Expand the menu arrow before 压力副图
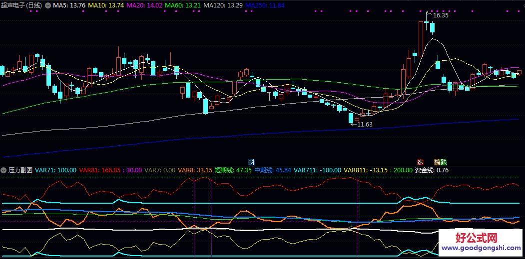This screenshot has width=525, height=259. pos(3,170)
